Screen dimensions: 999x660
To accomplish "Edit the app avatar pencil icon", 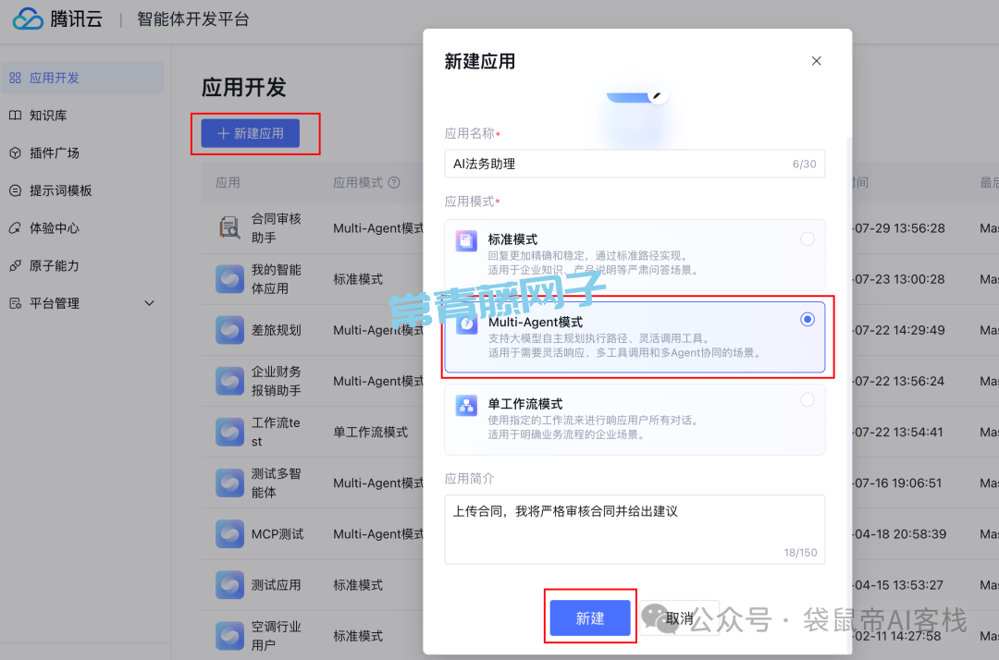I will click(658, 95).
